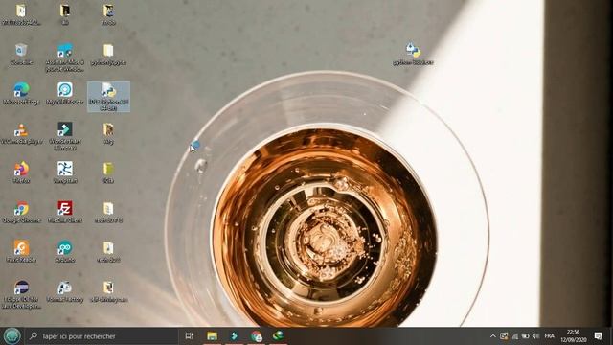
Task: Open the network status tray icon
Action: click(x=515, y=336)
